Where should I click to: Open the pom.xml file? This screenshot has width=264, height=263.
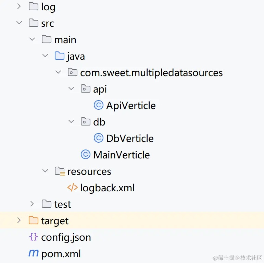[x=61, y=253]
